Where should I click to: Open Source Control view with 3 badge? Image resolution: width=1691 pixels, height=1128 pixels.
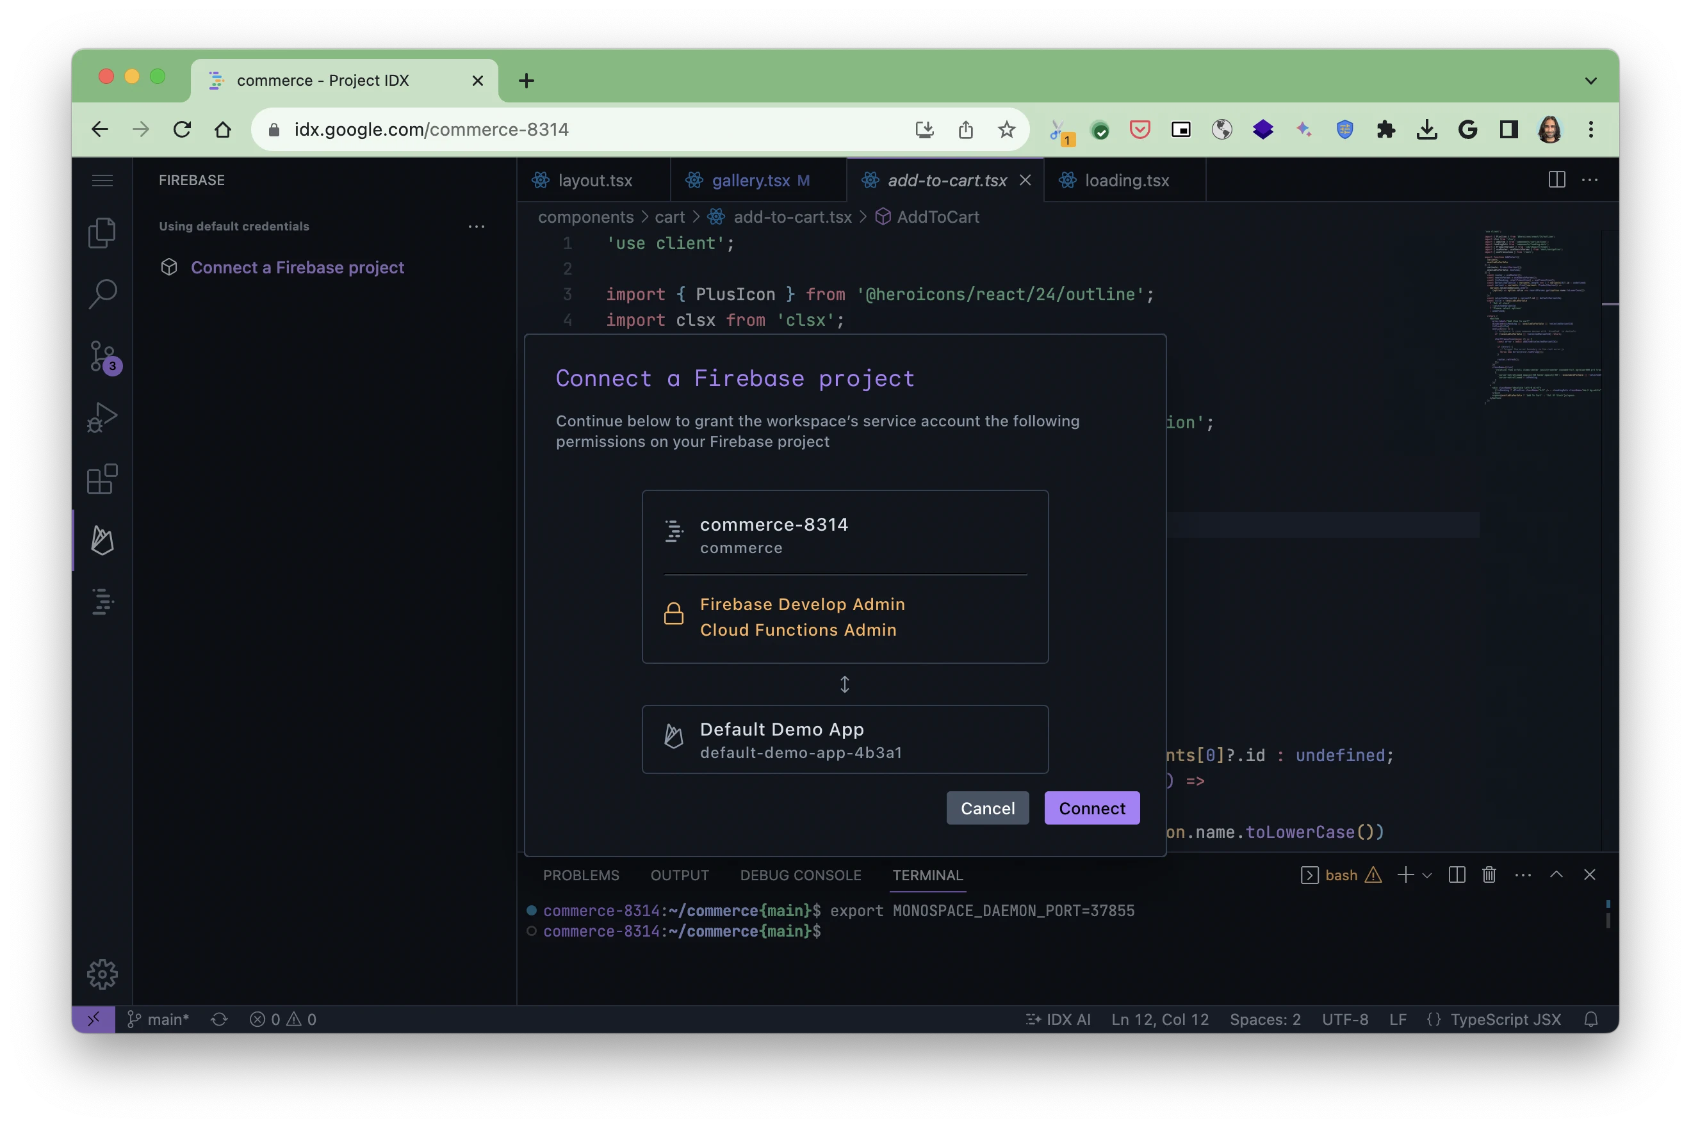click(x=103, y=357)
